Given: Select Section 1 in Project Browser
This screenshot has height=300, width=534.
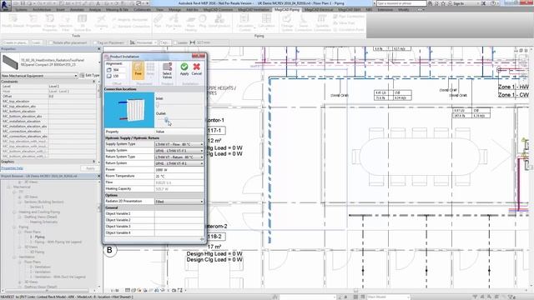Looking at the screenshot, I should pos(37,207).
